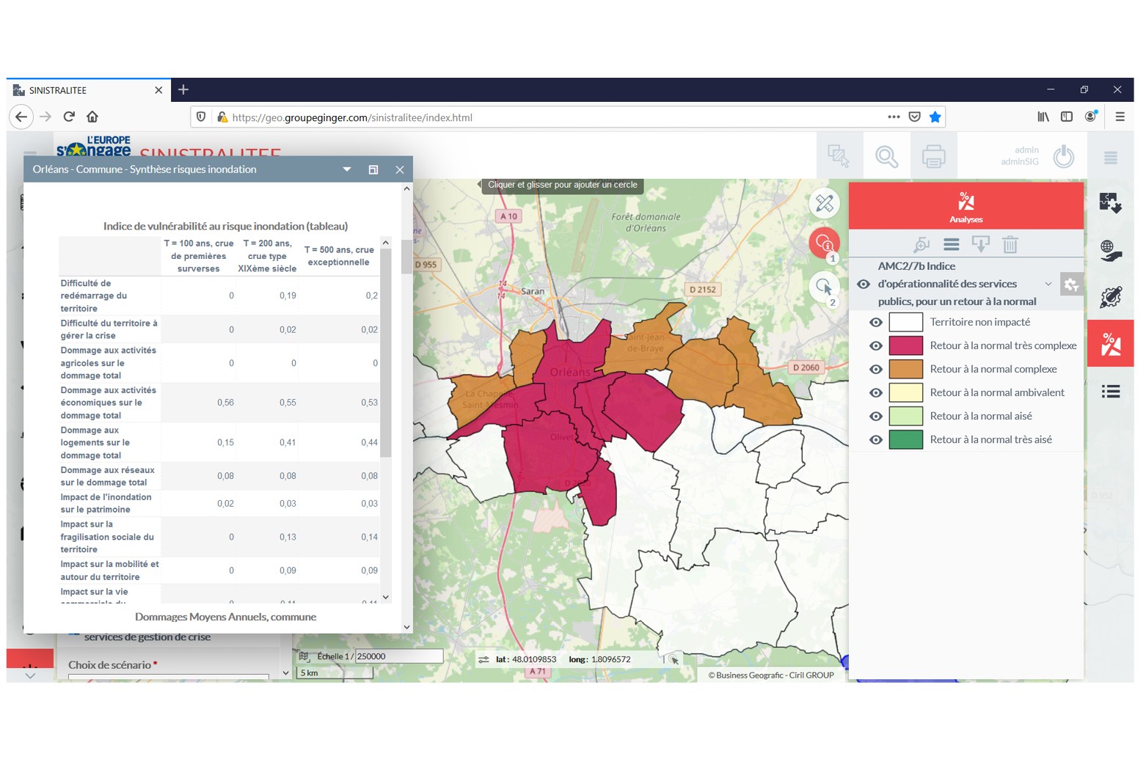1146x762 pixels.
Task: Toggle eye for Territoire non impacté
Action: (875, 322)
